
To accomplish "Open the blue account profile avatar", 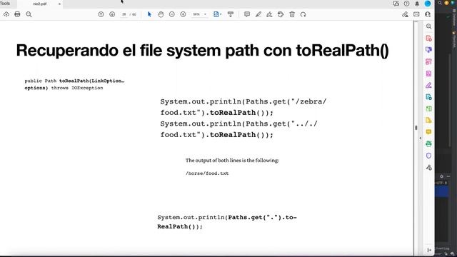I will pyautogui.click(x=428, y=4).
